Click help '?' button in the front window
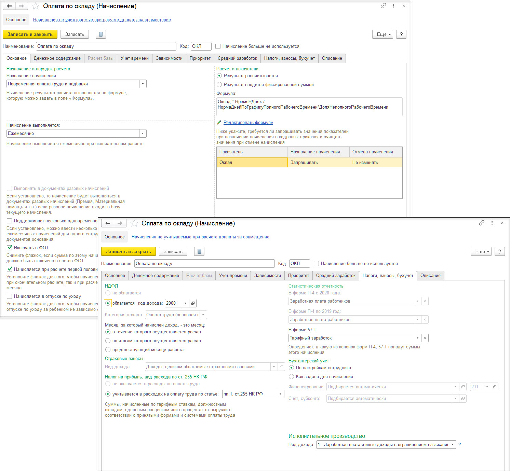The width and height of the screenshot is (510, 471). click(x=500, y=251)
